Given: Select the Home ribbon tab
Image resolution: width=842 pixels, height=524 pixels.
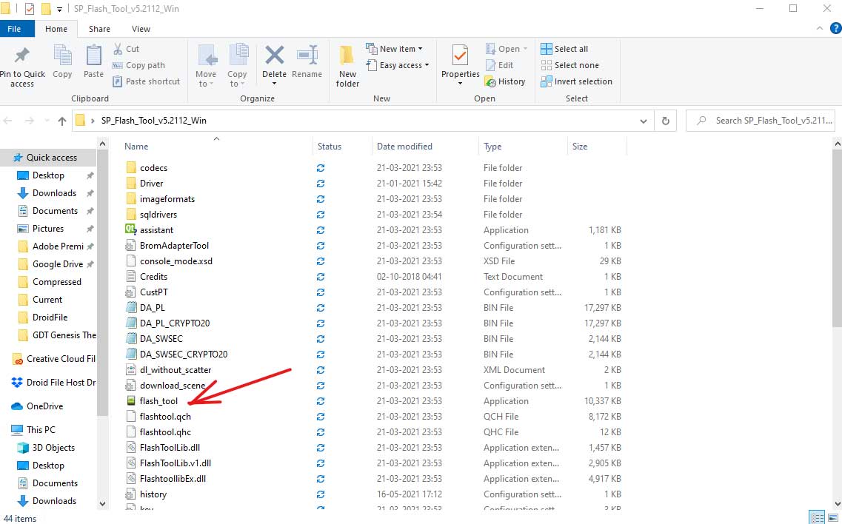Looking at the screenshot, I should tap(56, 29).
